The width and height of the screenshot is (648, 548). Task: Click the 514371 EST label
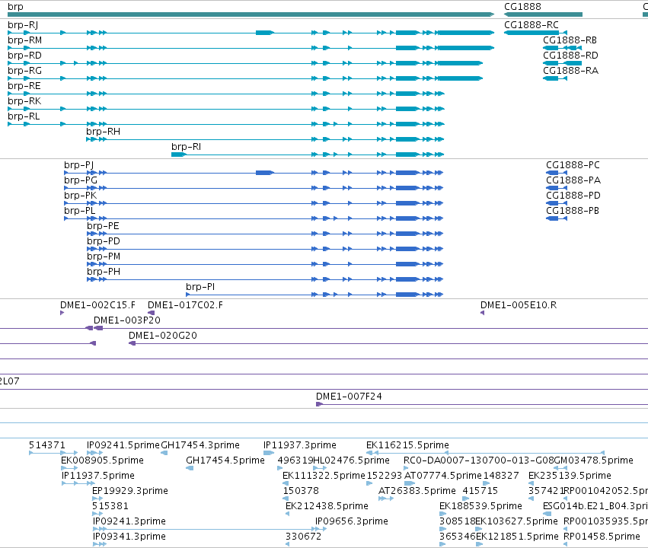pyautogui.click(x=47, y=445)
